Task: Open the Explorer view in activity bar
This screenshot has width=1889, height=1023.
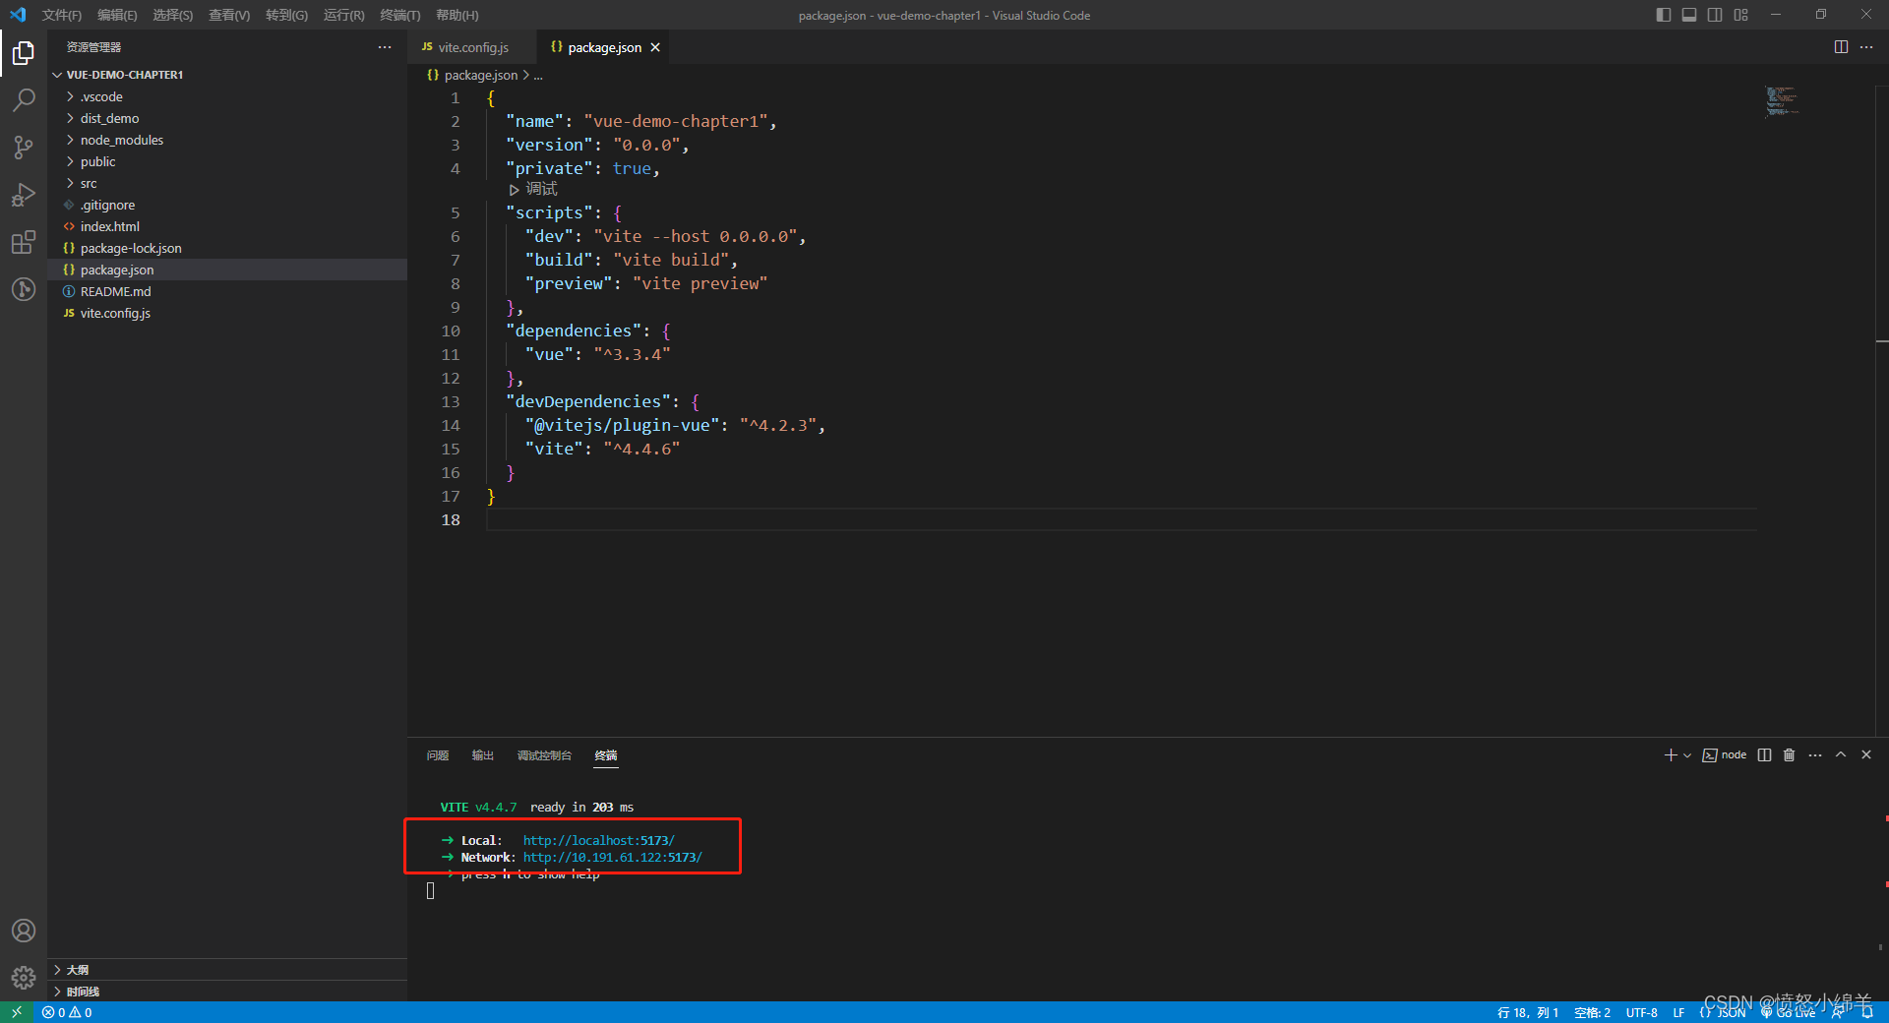Action: (24, 53)
